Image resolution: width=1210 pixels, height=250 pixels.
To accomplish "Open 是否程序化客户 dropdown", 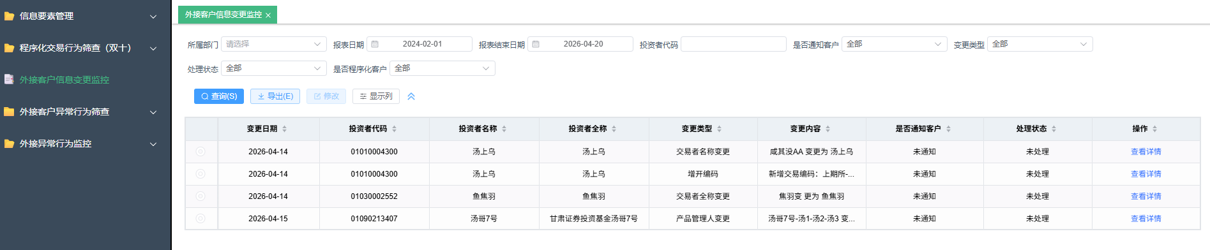I will 442,68.
